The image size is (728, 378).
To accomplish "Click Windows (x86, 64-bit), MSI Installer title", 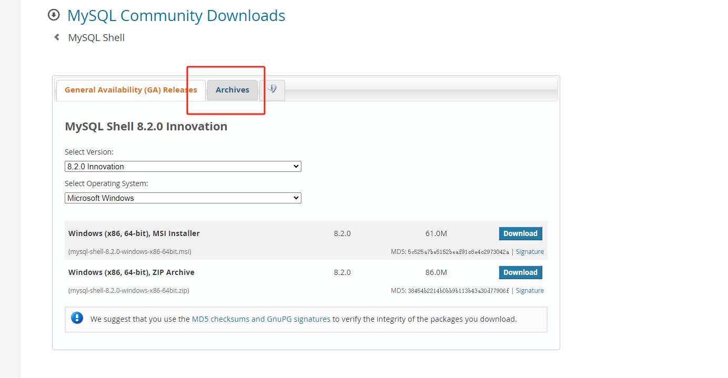I will click(134, 233).
